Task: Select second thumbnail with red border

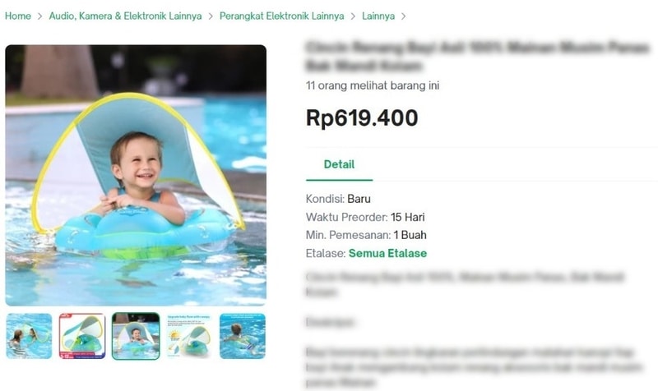Action: pyautogui.click(x=82, y=336)
